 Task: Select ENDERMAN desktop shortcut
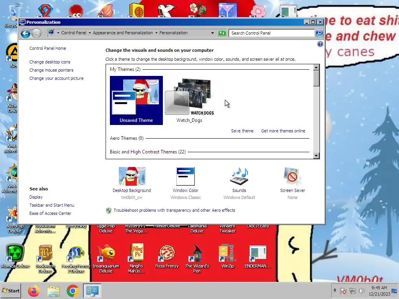coord(258,257)
